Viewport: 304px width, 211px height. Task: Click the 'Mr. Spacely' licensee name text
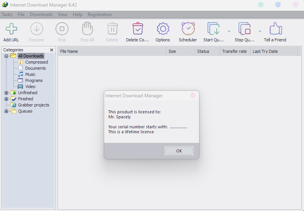pyautogui.click(x=119, y=117)
